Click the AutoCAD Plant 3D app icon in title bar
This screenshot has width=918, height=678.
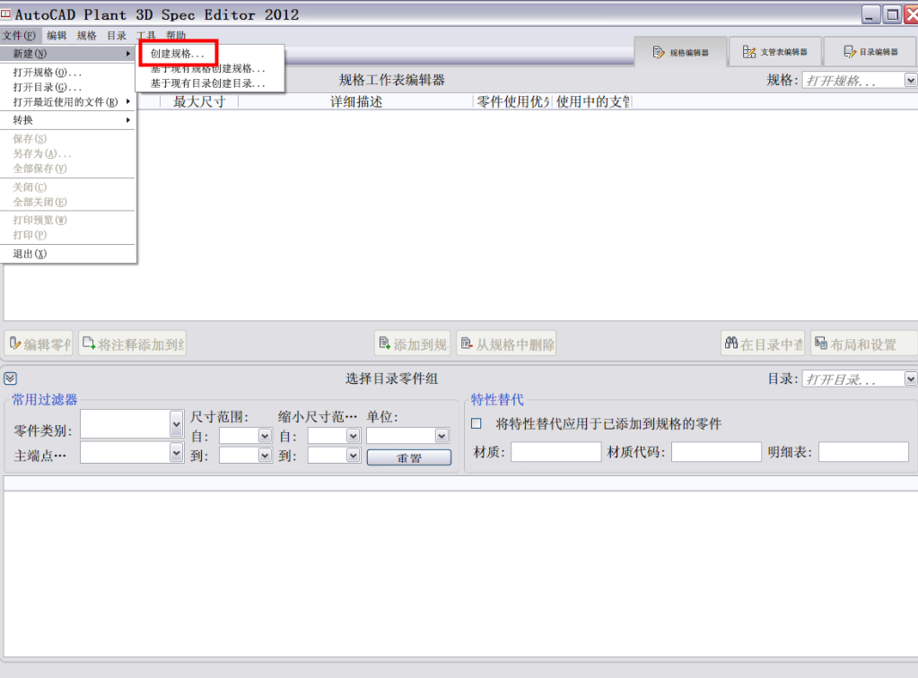6,13
